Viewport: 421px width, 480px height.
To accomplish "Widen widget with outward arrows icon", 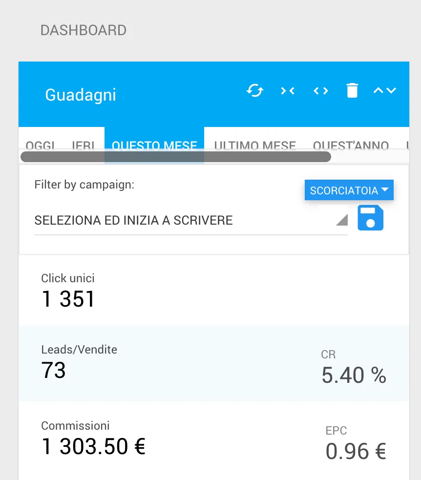I will (x=320, y=91).
